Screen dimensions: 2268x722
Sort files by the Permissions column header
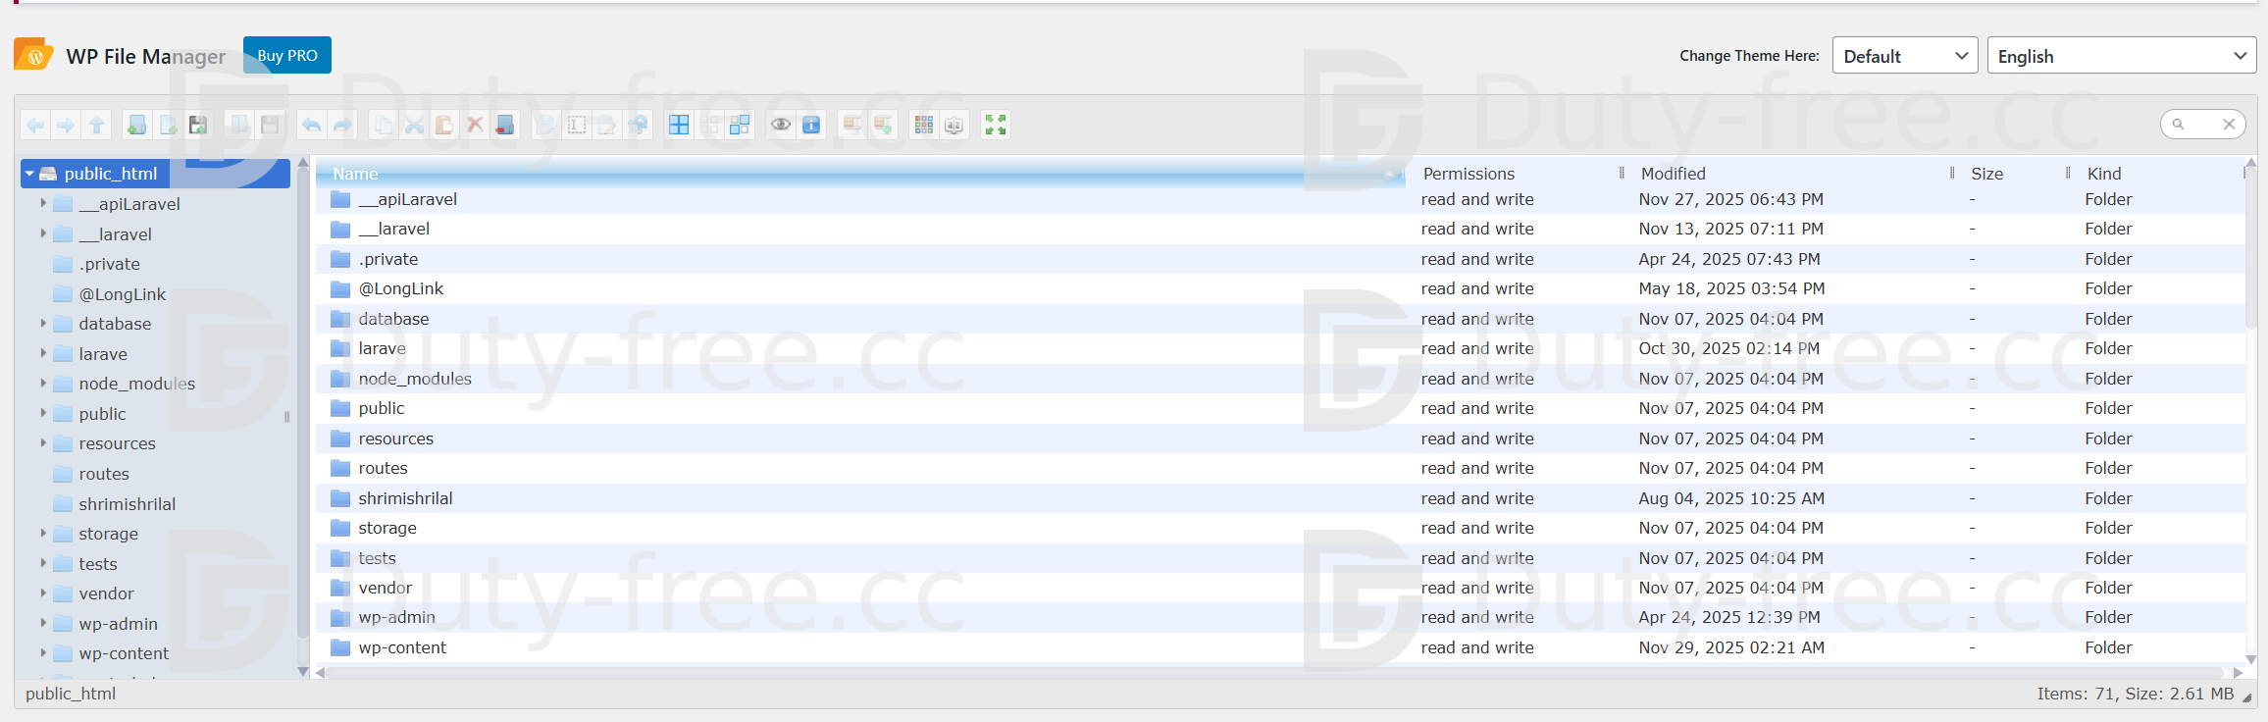pyautogui.click(x=1469, y=174)
